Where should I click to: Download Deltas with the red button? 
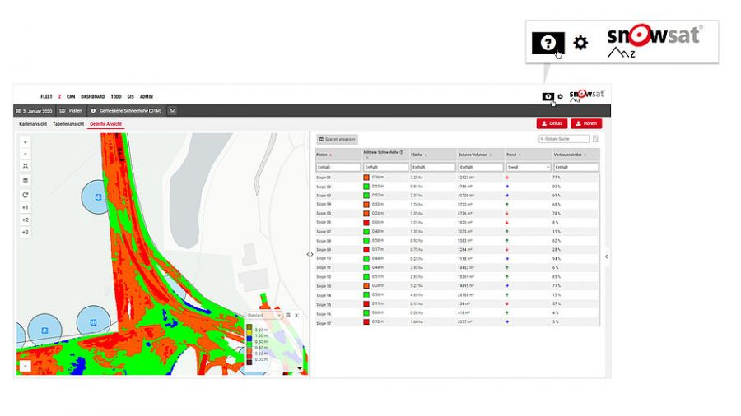(552, 123)
